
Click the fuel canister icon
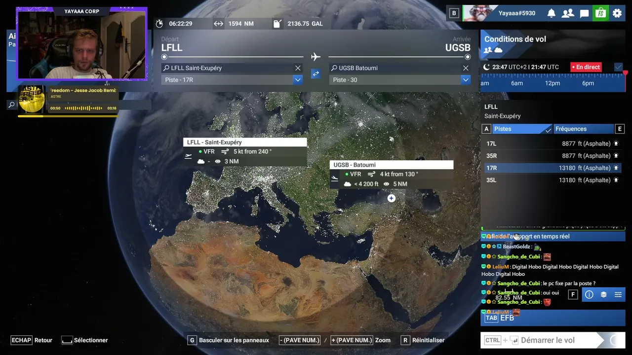coord(277,24)
